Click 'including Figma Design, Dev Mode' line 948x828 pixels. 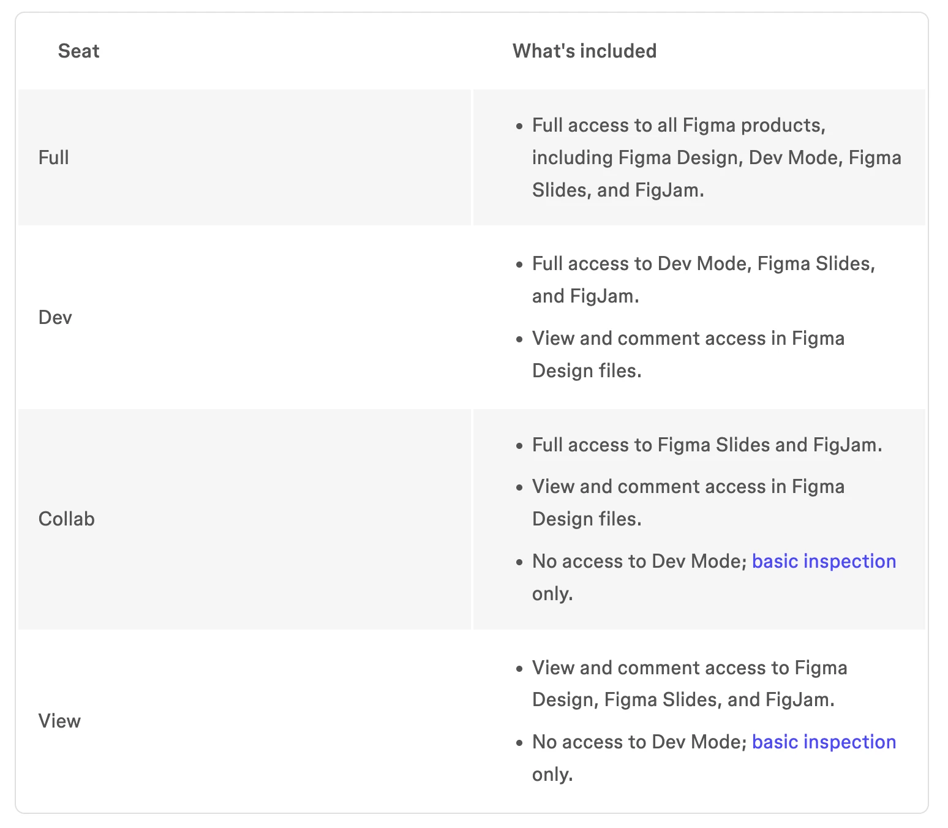tap(717, 157)
